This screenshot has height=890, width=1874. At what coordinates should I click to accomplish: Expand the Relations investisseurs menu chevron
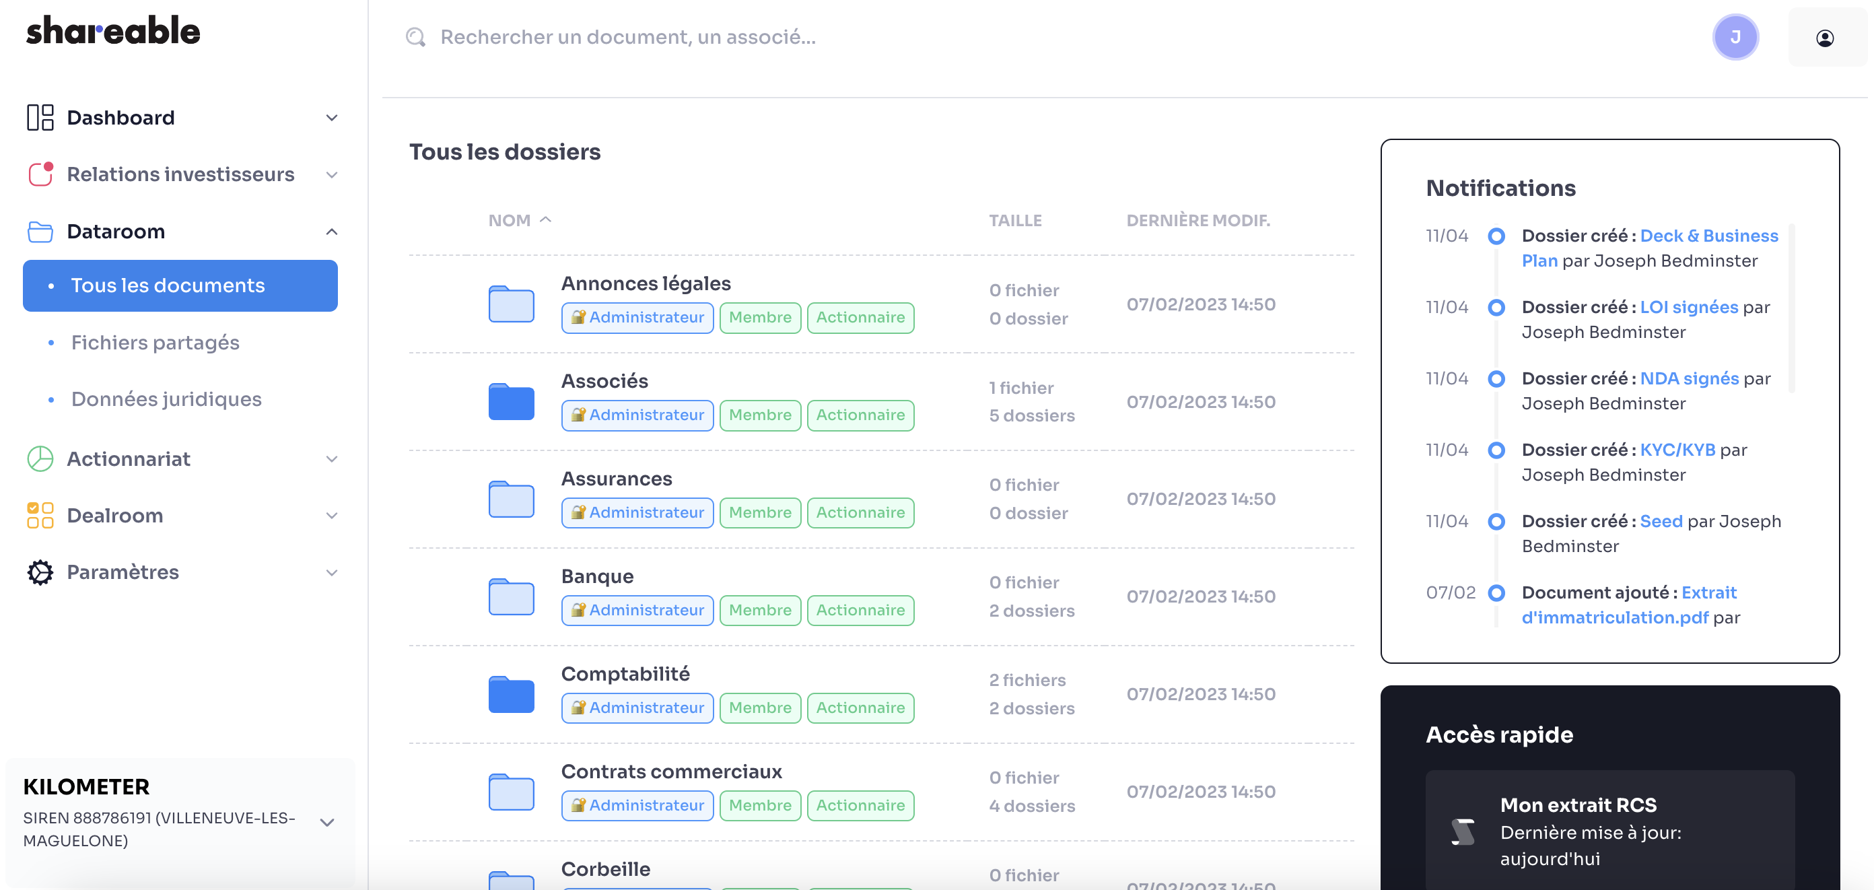[x=332, y=174]
